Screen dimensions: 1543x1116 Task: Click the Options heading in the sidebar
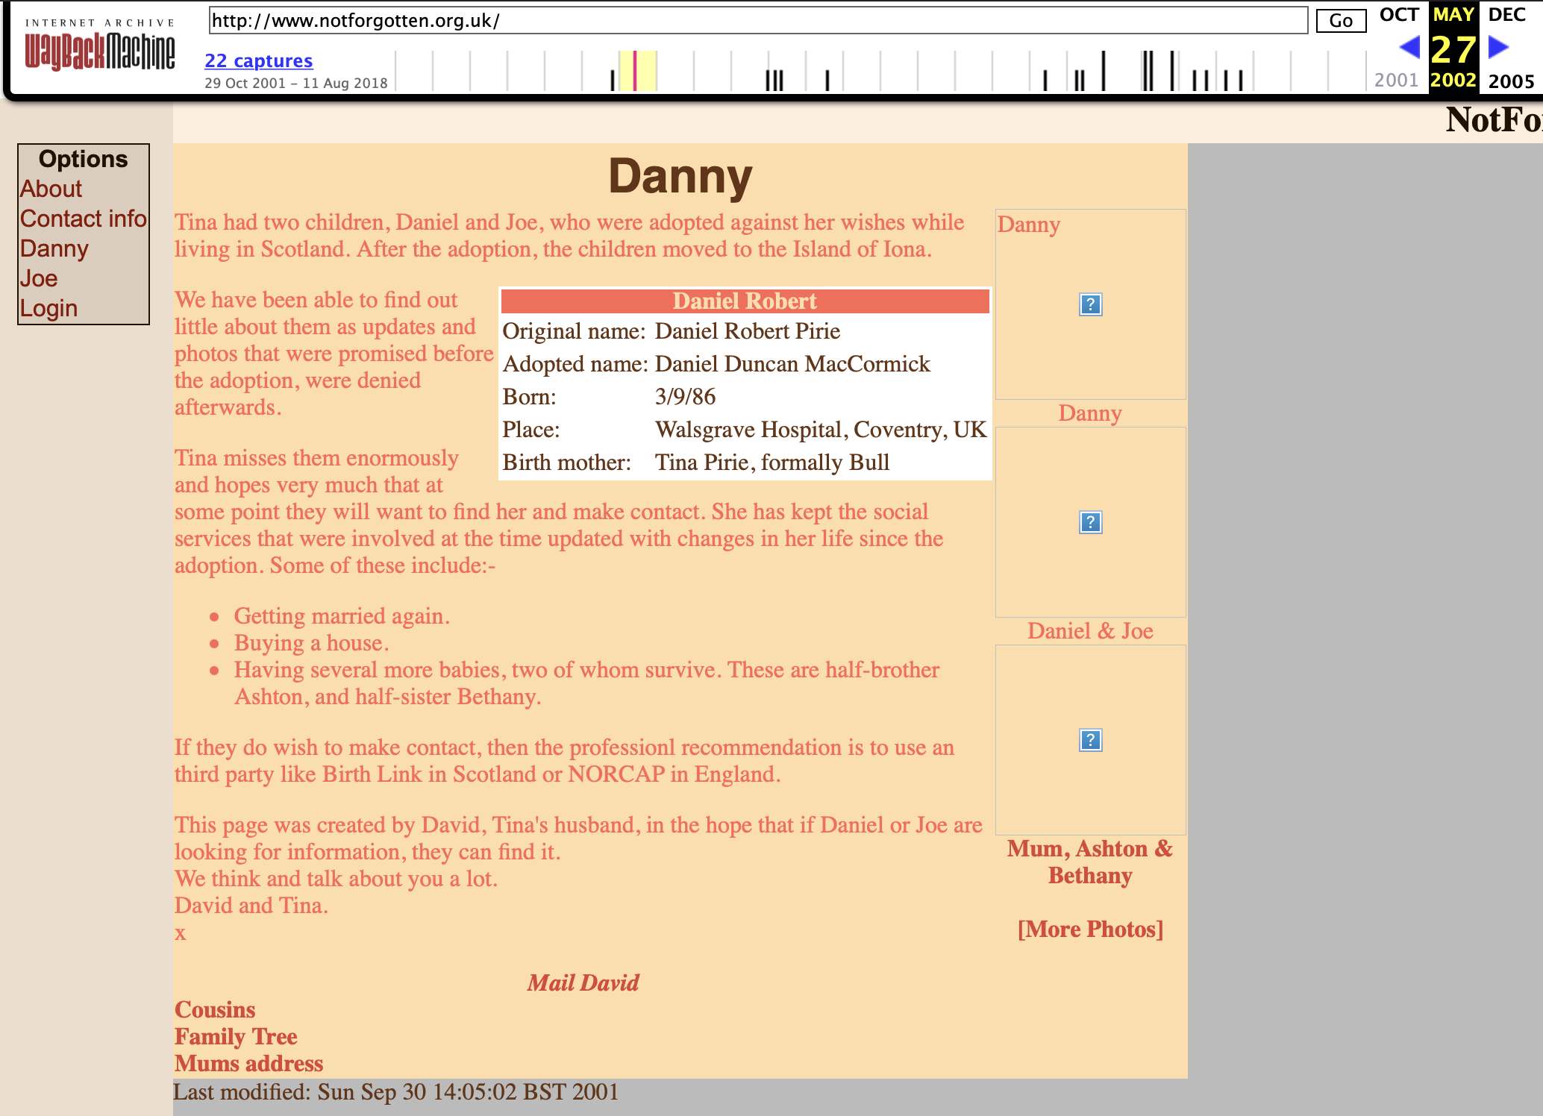(84, 159)
